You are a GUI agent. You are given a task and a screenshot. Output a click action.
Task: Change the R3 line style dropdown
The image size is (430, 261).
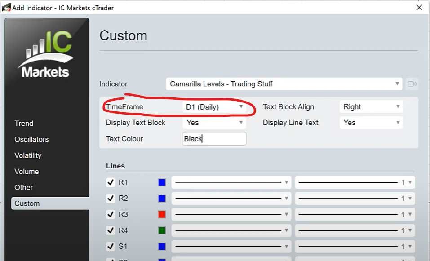[x=231, y=214]
